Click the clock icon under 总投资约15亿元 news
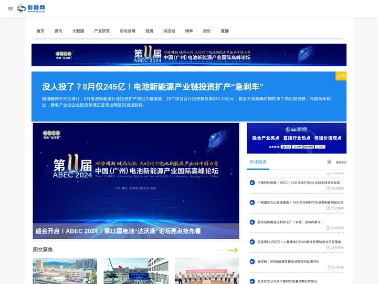 [x=328, y=248]
